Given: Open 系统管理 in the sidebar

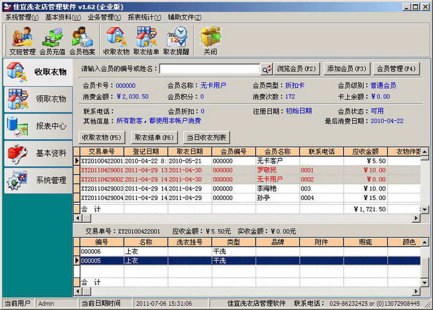Looking at the screenshot, I should pos(38,180).
